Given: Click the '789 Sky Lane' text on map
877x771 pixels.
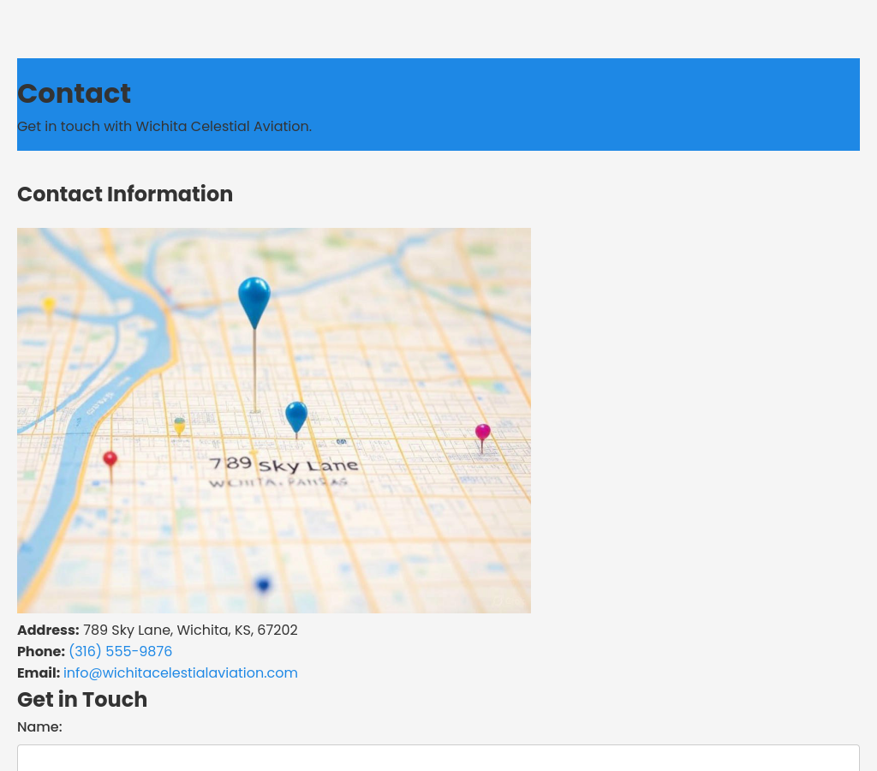Looking at the screenshot, I should (283, 465).
